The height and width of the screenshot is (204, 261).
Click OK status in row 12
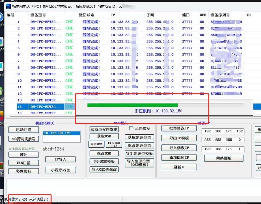pyautogui.click(x=69, y=93)
